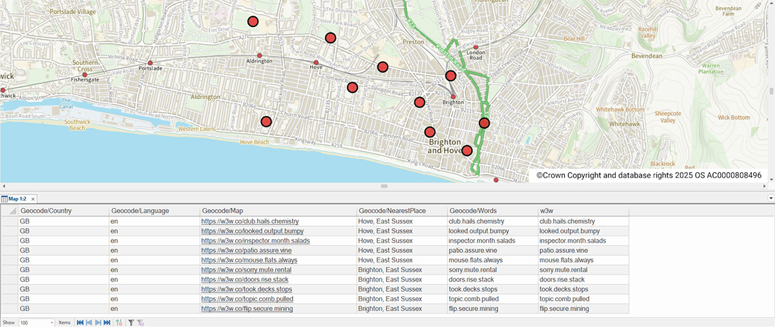
Task: Select w3w column cell 'took.decks.stops'
Action: [583, 289]
